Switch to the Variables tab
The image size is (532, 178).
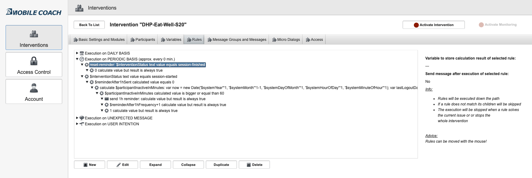click(171, 40)
